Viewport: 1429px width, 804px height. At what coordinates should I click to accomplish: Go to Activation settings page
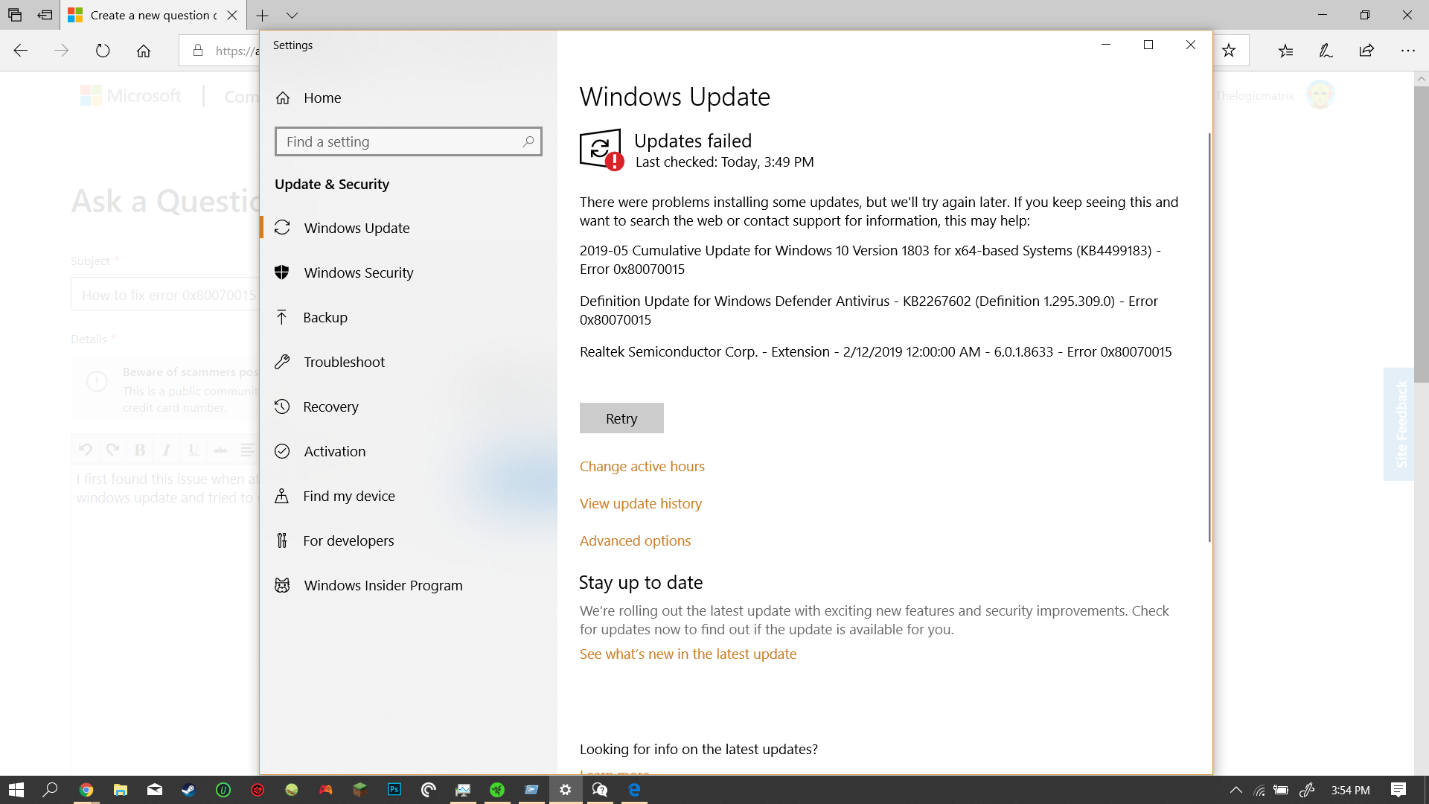[x=334, y=451]
